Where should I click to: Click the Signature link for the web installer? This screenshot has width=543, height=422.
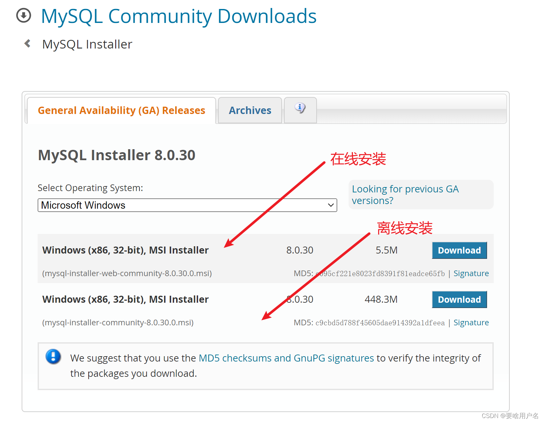(x=471, y=273)
